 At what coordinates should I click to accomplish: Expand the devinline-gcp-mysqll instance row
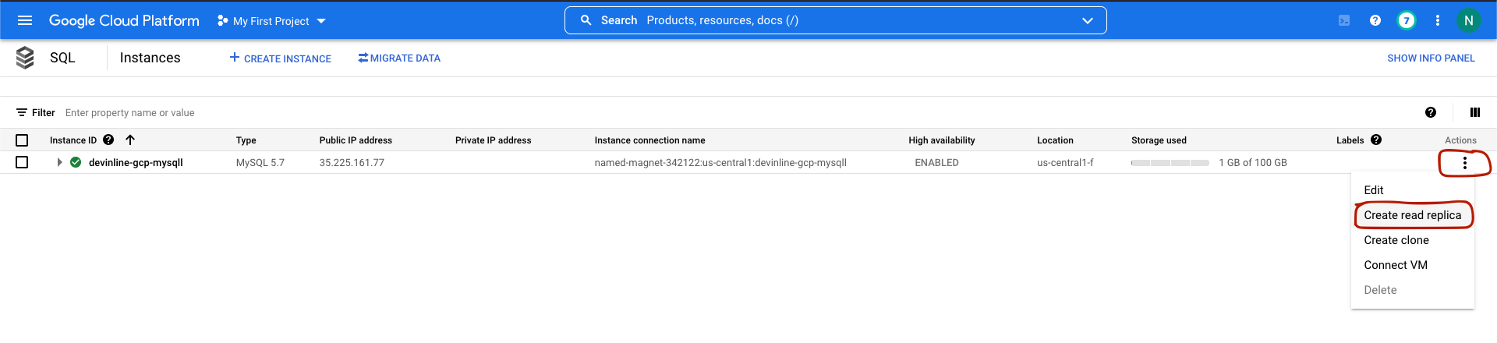pos(59,162)
